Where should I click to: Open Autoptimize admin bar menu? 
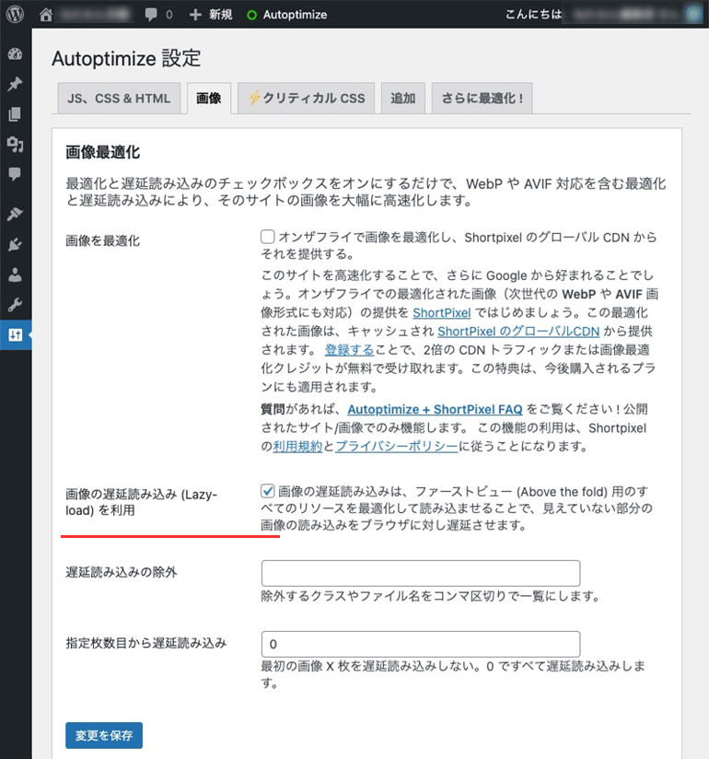click(x=286, y=15)
